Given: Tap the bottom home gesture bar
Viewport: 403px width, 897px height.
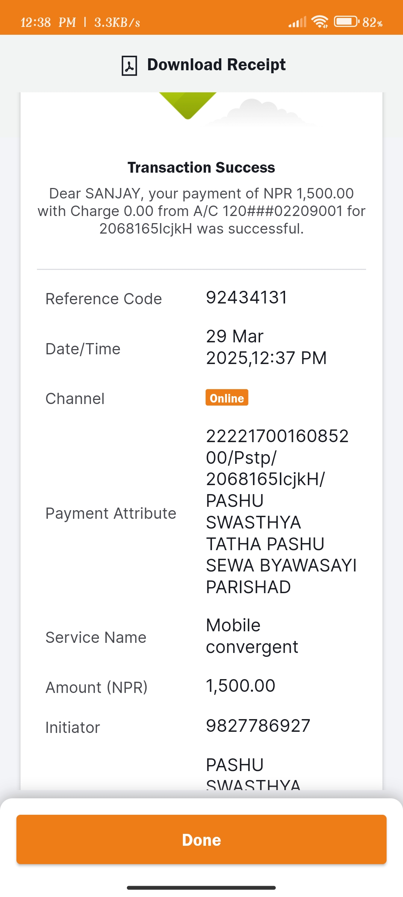Looking at the screenshot, I should click(x=201, y=888).
